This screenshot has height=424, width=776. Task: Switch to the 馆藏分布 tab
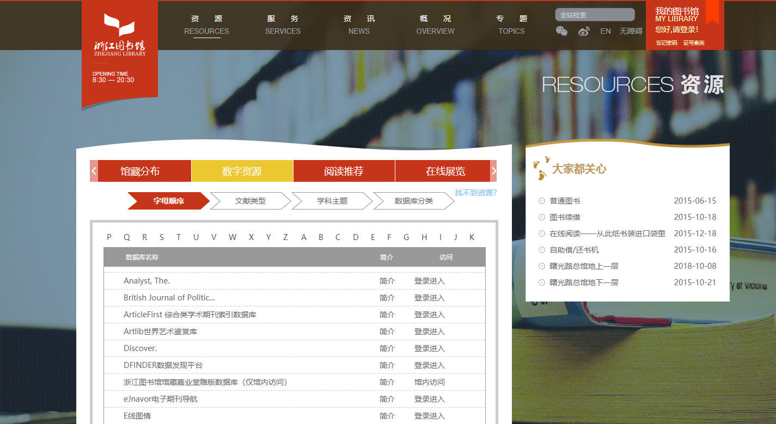(140, 171)
